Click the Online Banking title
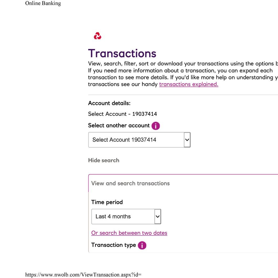 tap(43, 3)
